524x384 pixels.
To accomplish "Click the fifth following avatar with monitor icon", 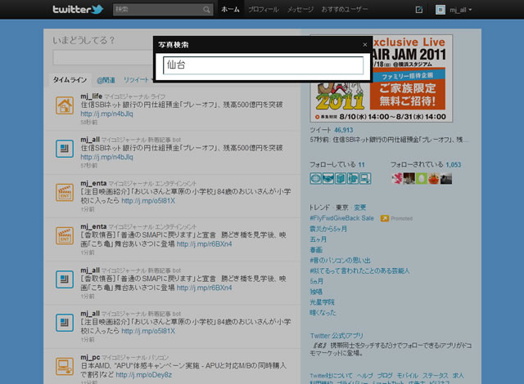I will click(365, 178).
